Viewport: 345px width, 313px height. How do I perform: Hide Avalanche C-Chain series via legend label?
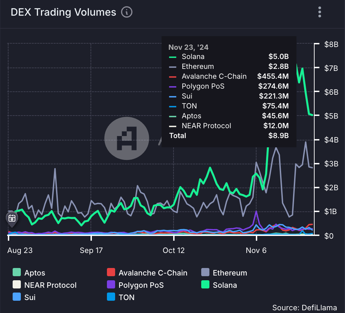pos(153,273)
